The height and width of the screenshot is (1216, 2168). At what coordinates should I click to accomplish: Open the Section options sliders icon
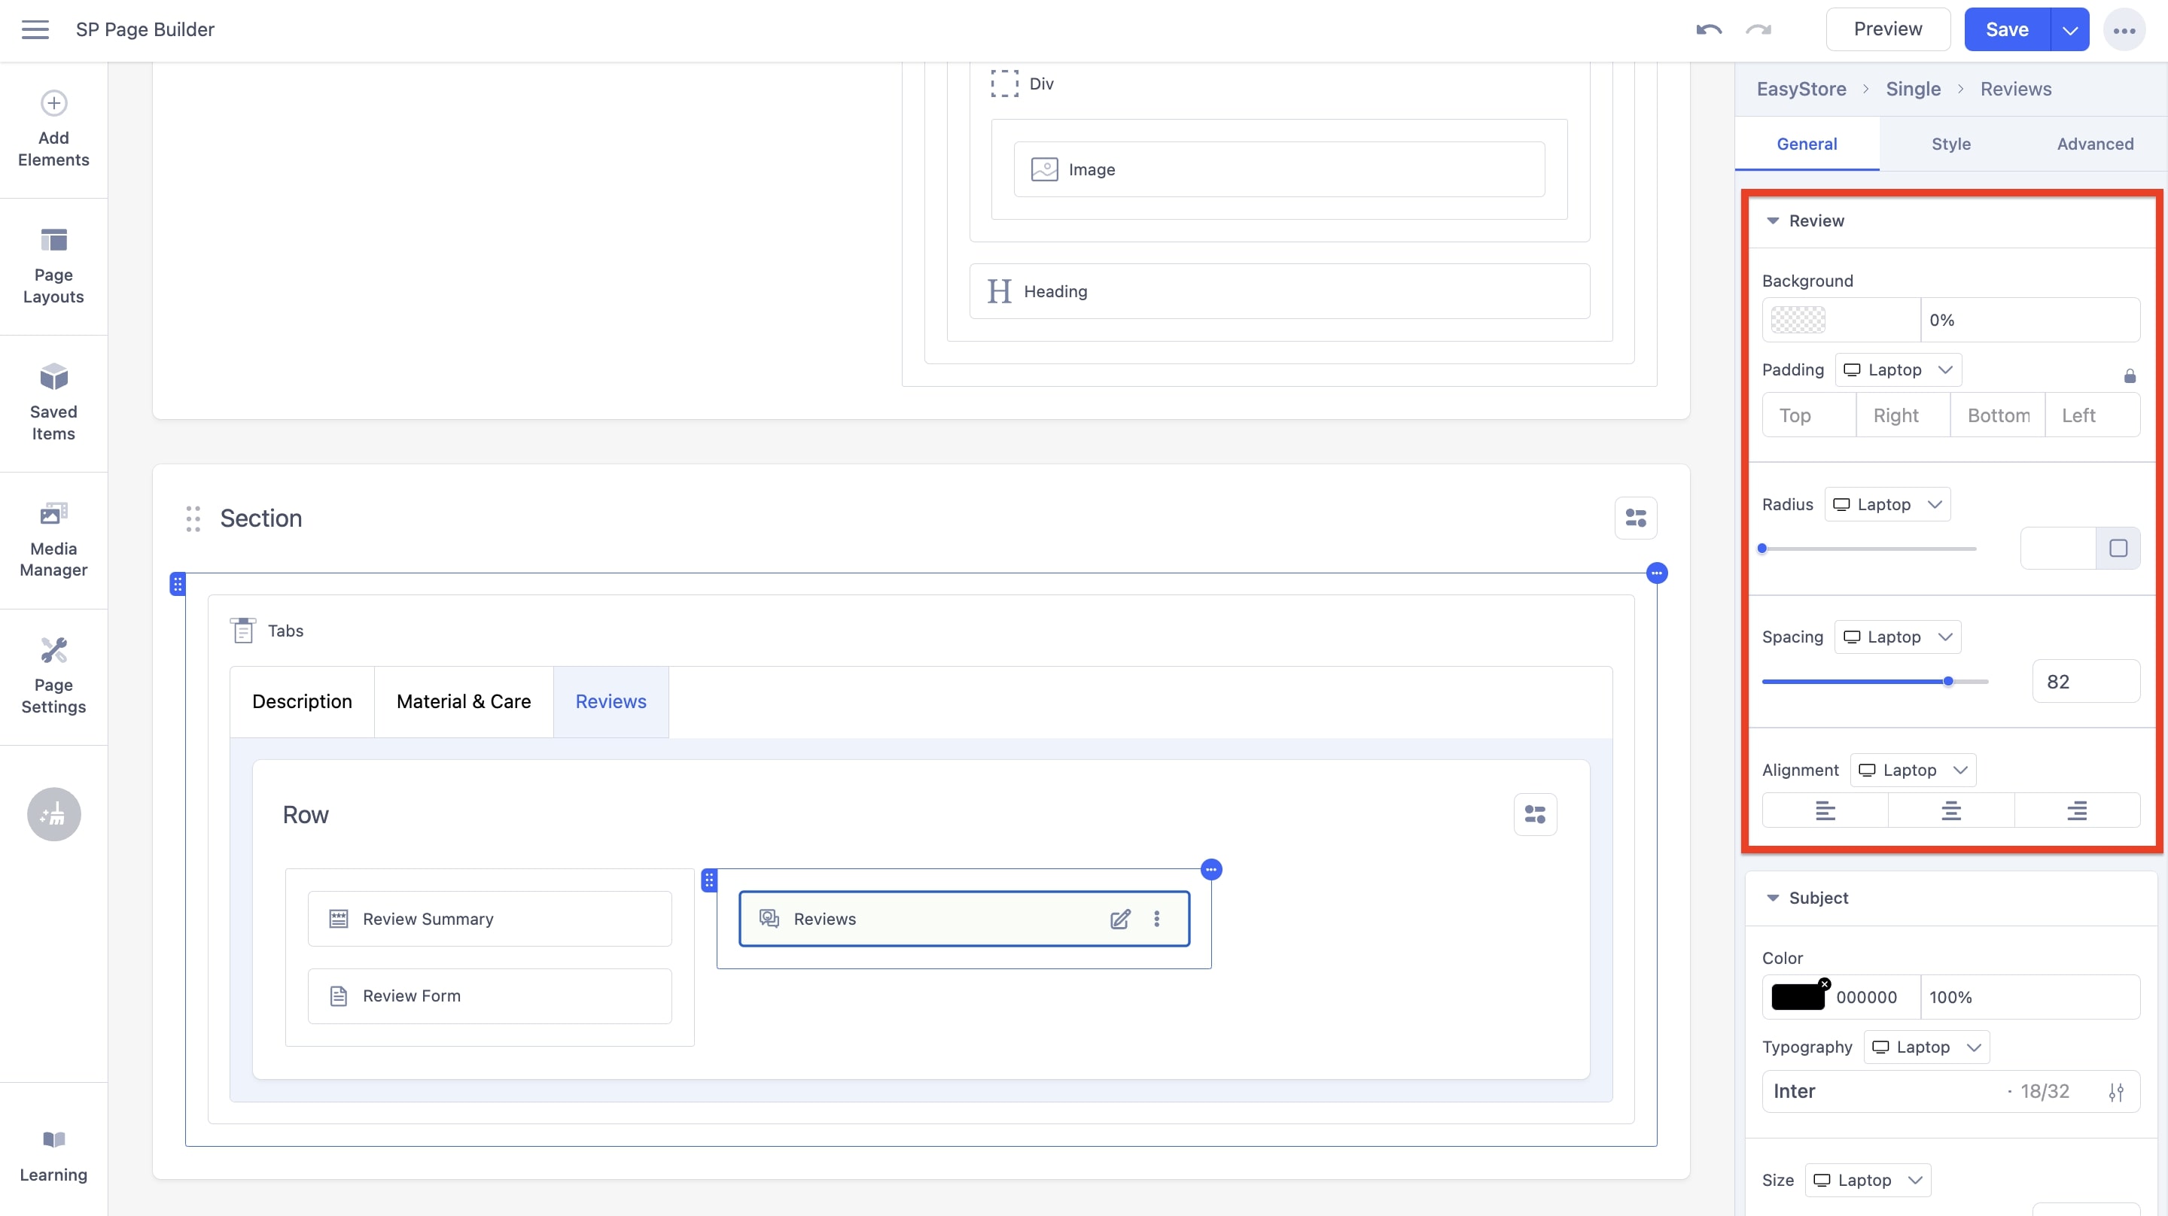click(1636, 518)
